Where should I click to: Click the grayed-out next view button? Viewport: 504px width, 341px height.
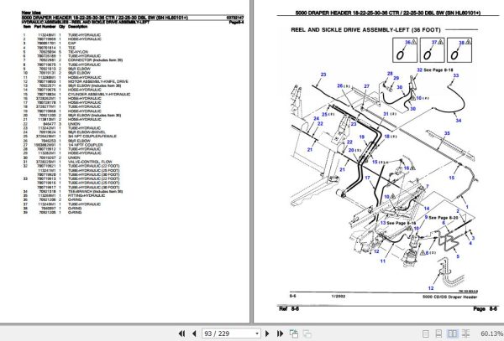coord(307,333)
